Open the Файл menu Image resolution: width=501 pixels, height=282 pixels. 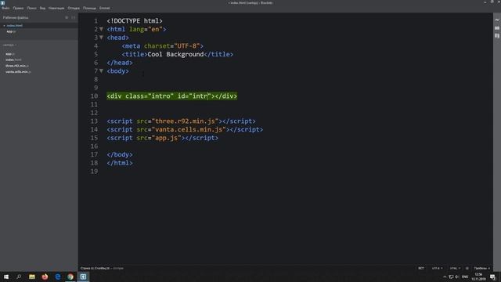(5, 8)
